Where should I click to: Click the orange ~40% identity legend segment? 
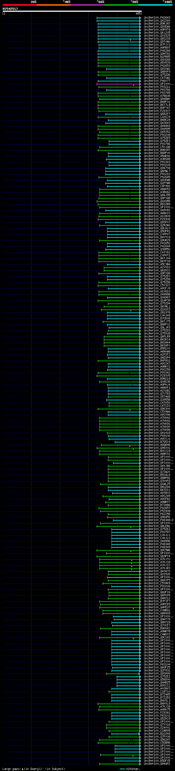[x=54, y=5]
